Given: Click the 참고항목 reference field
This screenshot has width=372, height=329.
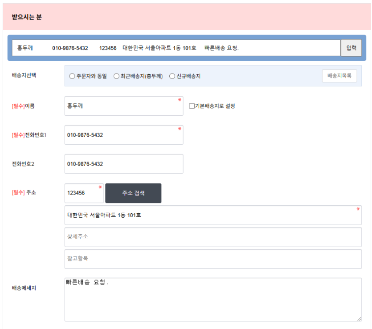Looking at the screenshot, I should point(213,259).
